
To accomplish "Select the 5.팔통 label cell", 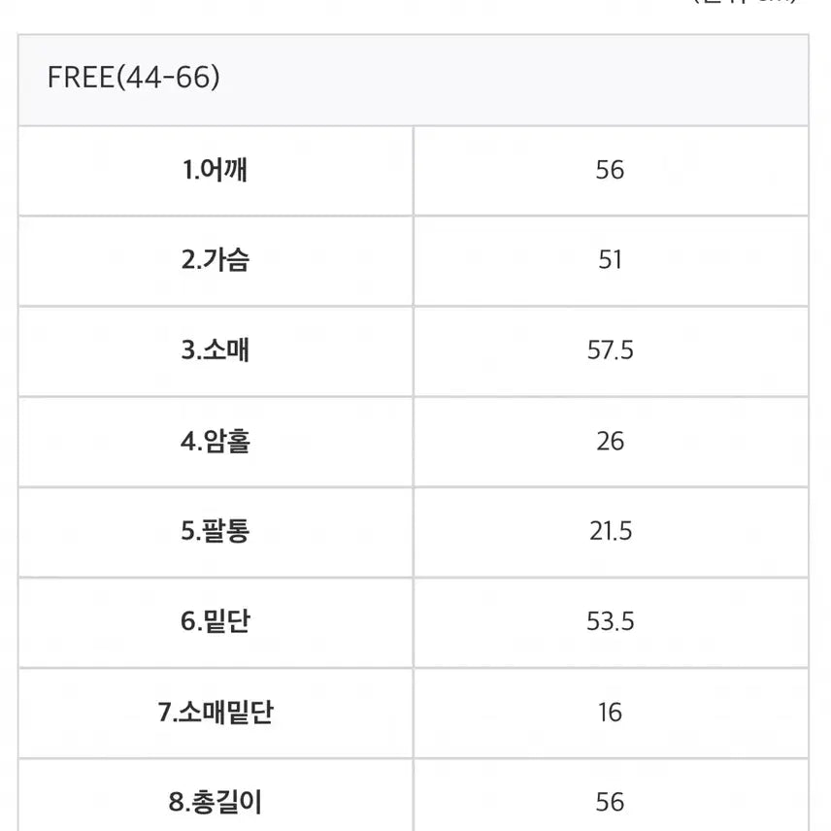I will point(216,531).
